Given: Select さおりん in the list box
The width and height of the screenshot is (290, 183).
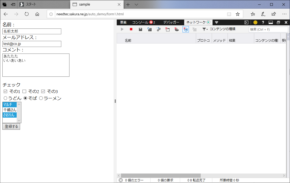Looking at the screenshot, I should (10, 115).
